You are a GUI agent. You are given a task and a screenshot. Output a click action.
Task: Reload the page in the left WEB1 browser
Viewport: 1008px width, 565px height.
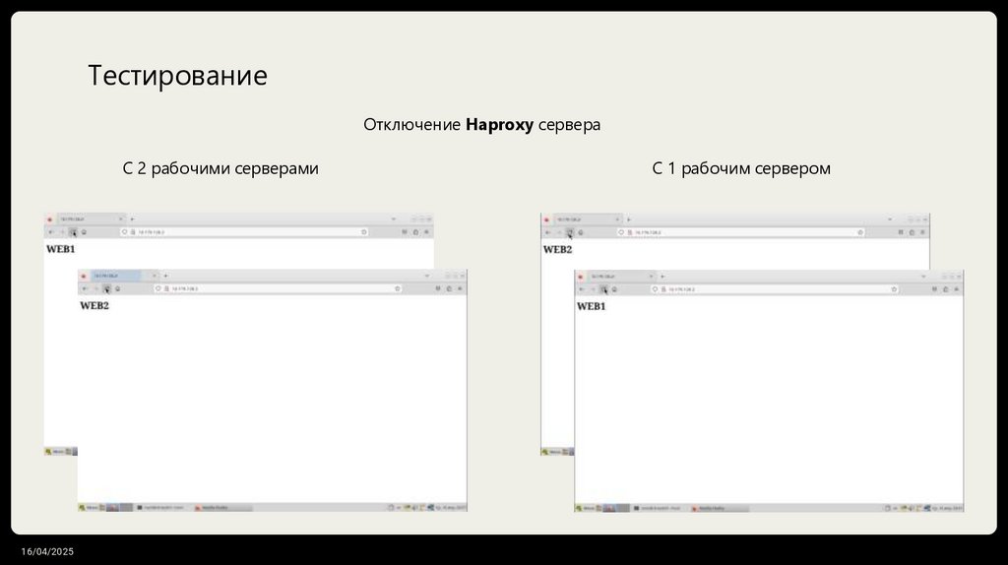(73, 232)
